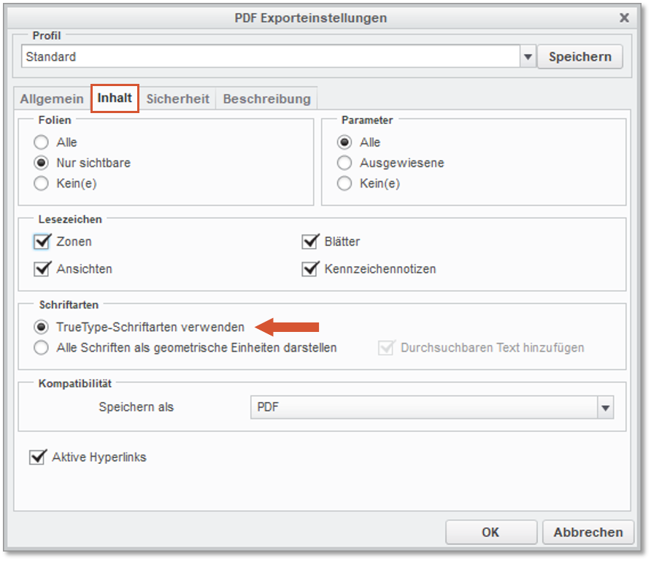Click the Speichern button
This screenshot has height=561, width=651.
coord(580,57)
